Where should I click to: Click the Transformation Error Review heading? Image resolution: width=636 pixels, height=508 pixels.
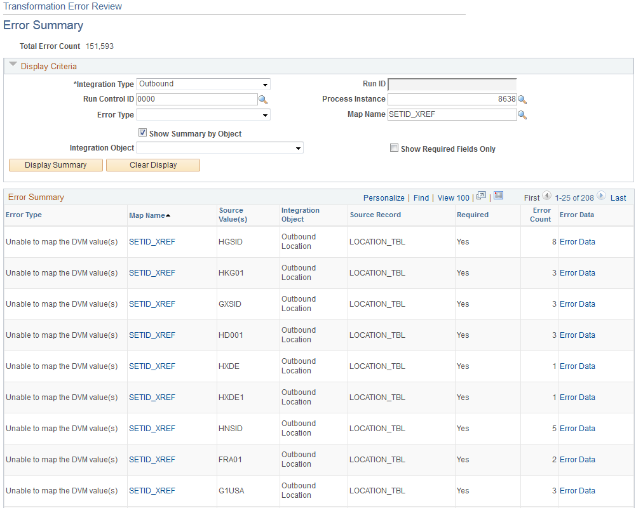click(62, 6)
